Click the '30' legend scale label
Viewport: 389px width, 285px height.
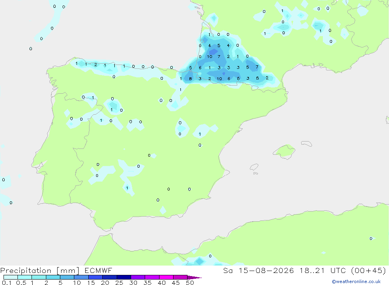(133, 283)
